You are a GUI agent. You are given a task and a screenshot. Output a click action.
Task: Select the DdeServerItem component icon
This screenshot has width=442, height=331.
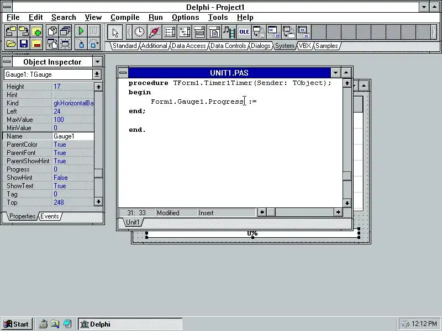click(304, 32)
